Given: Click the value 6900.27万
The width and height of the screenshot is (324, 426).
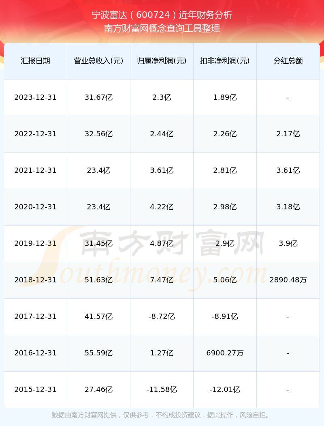Looking at the screenshot, I should click(x=225, y=353).
